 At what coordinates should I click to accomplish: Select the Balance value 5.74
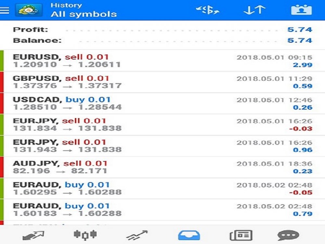click(300, 40)
